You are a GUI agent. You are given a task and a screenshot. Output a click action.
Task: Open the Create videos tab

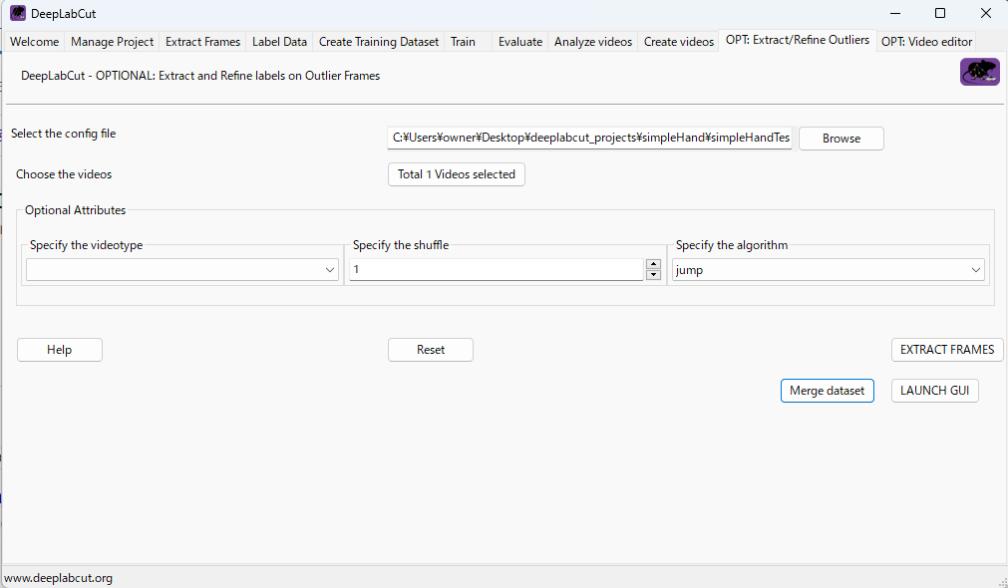click(679, 42)
